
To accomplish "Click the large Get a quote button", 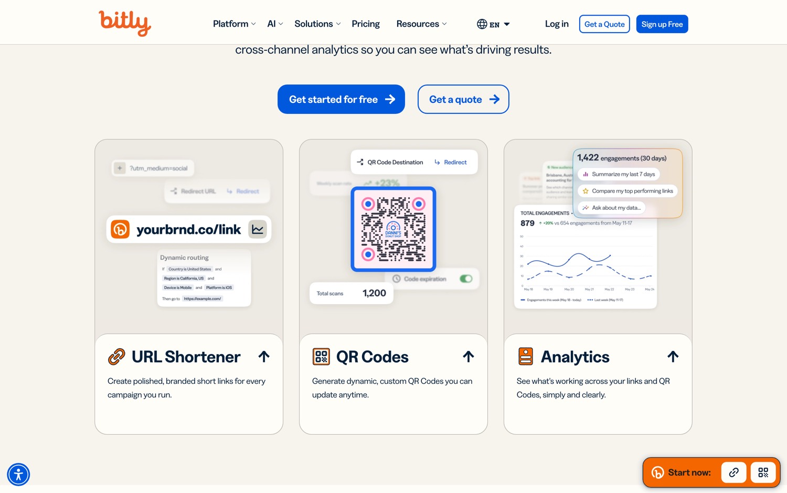I will [463, 99].
